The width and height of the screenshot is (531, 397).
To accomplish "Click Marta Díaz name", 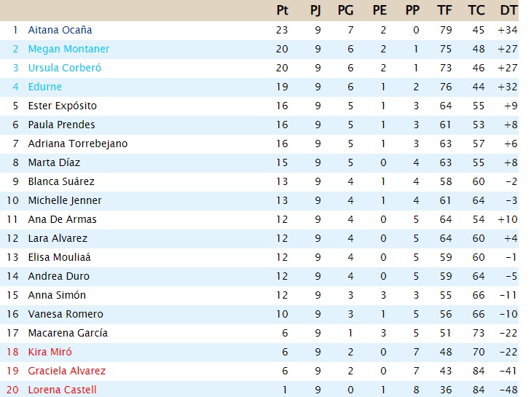I will 54,162.
